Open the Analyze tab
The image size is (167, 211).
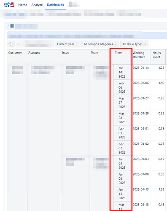pos(37,5)
